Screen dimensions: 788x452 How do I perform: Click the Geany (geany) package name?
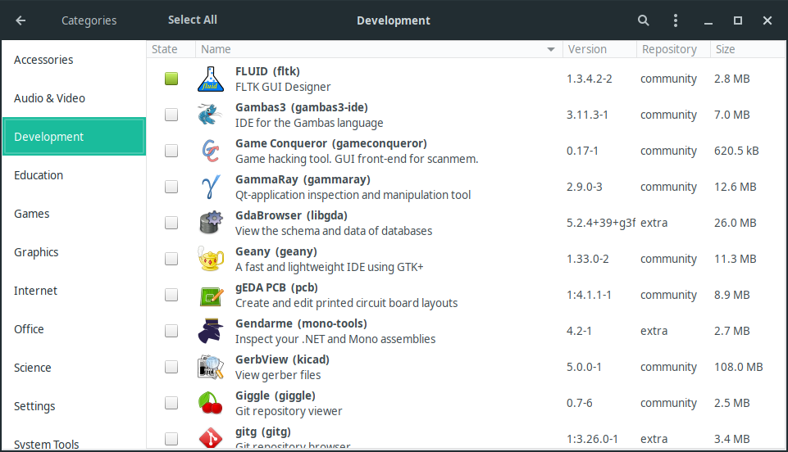[276, 252]
